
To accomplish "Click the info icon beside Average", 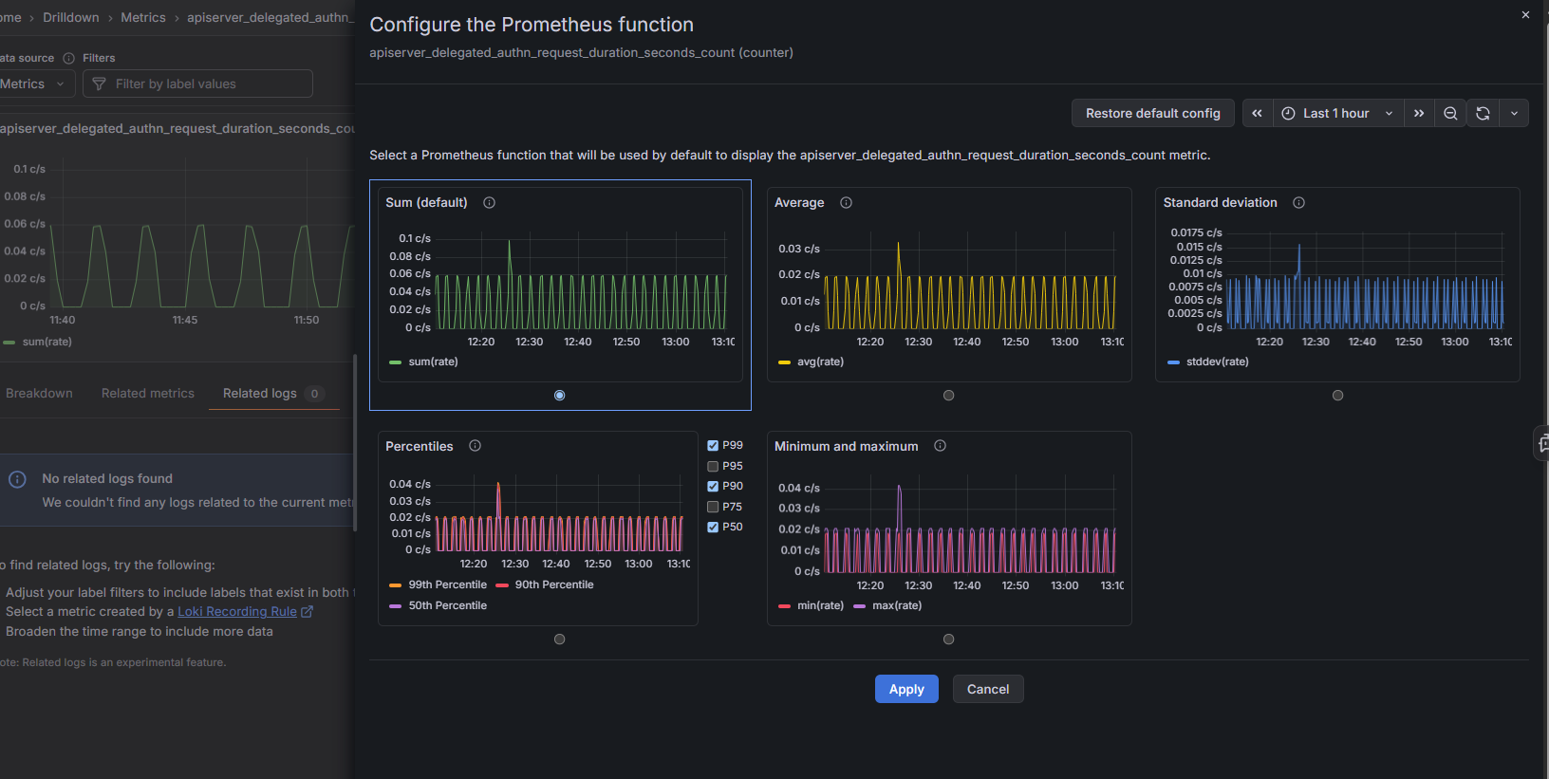I will (846, 202).
